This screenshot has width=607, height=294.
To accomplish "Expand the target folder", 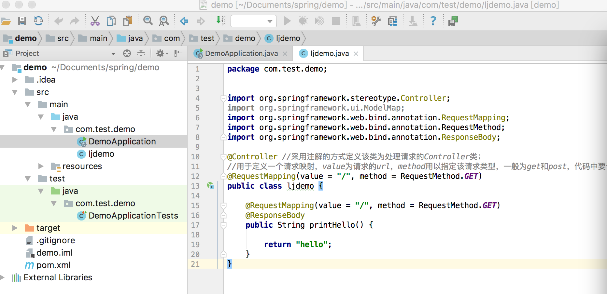I will point(15,228).
